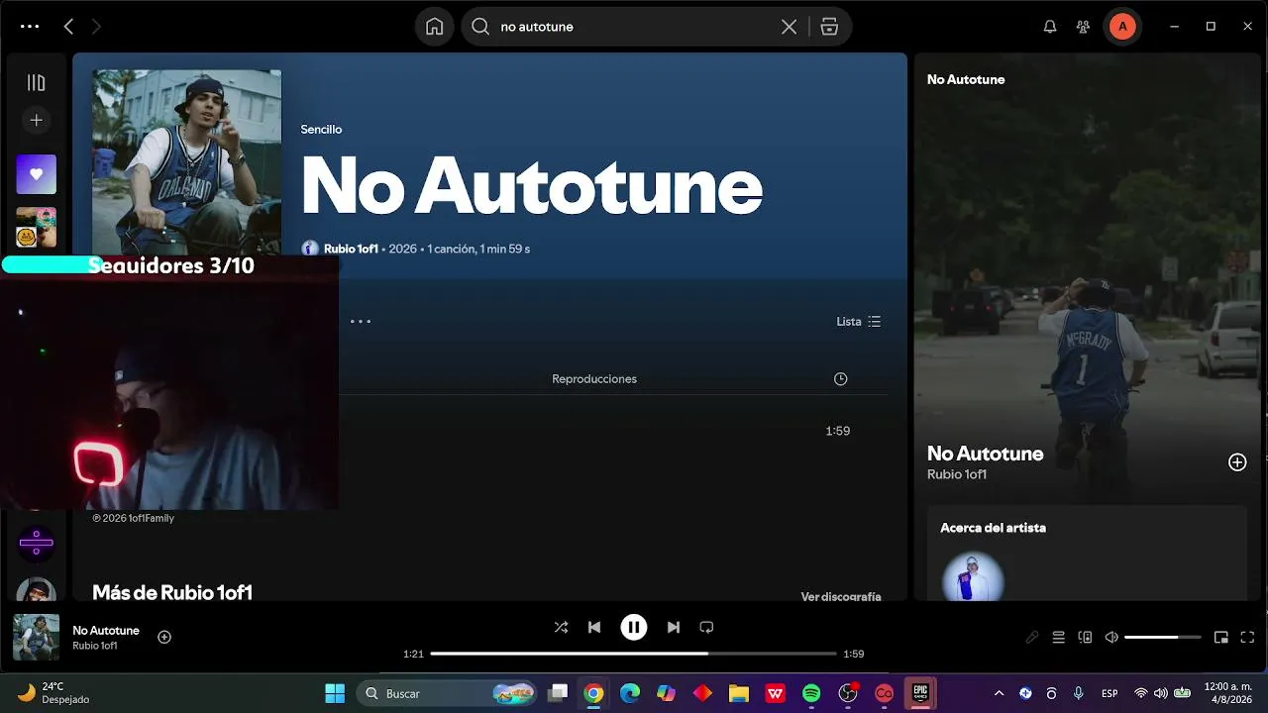Show hidden system tray icons
The width and height of the screenshot is (1268, 713).
[x=999, y=693]
